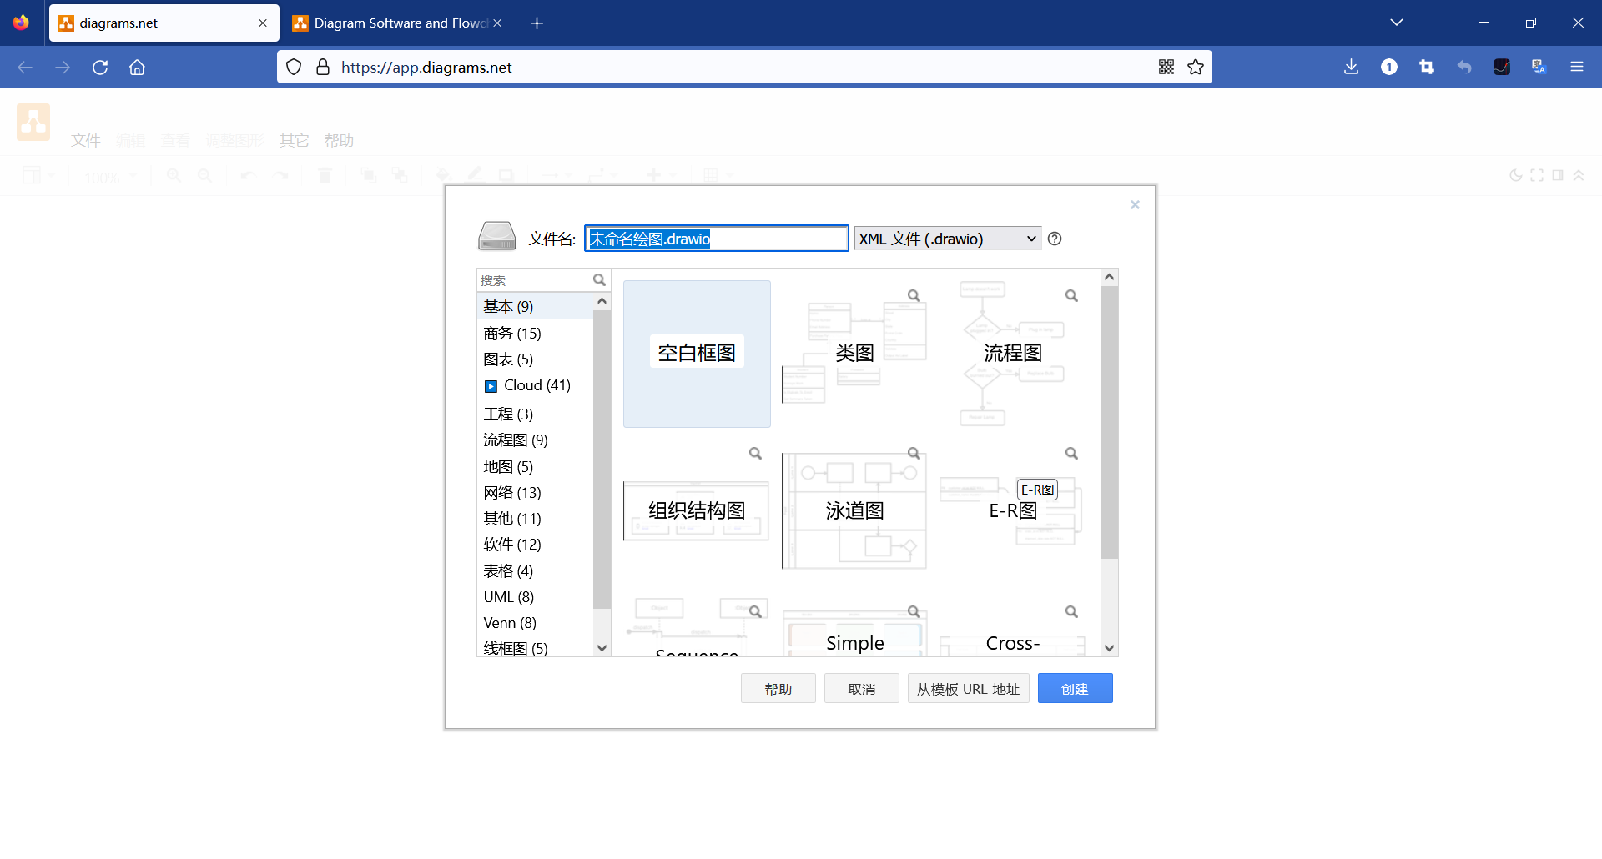The width and height of the screenshot is (1602, 859).
Task: Choose the E-R图 template thumbnail
Action: tap(1013, 510)
